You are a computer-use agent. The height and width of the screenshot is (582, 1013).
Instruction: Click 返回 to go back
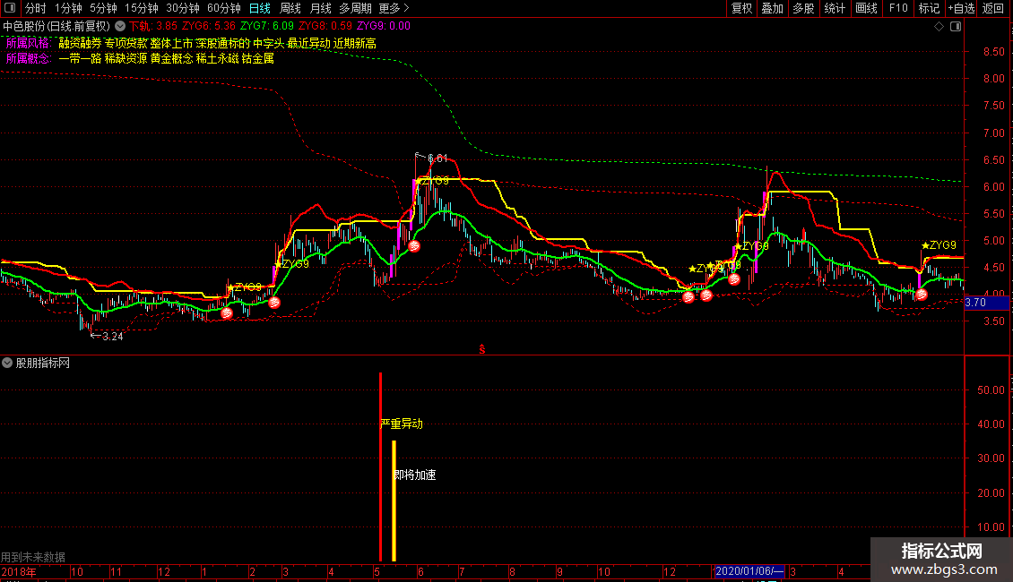993,8
